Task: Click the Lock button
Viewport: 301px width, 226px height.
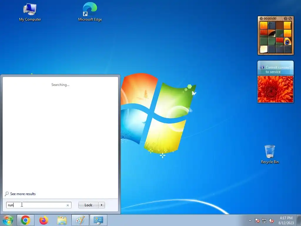Action: pyautogui.click(x=88, y=205)
